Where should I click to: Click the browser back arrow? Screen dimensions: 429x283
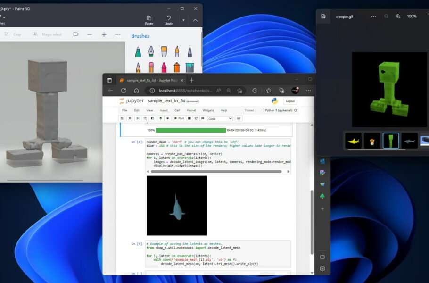point(110,91)
